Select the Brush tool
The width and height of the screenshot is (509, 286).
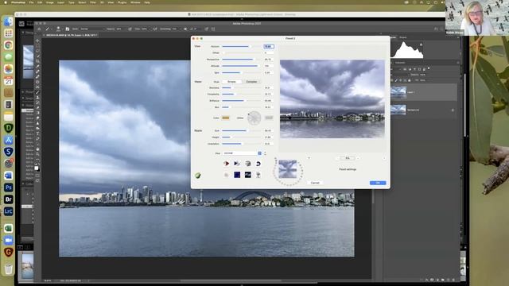37,92
